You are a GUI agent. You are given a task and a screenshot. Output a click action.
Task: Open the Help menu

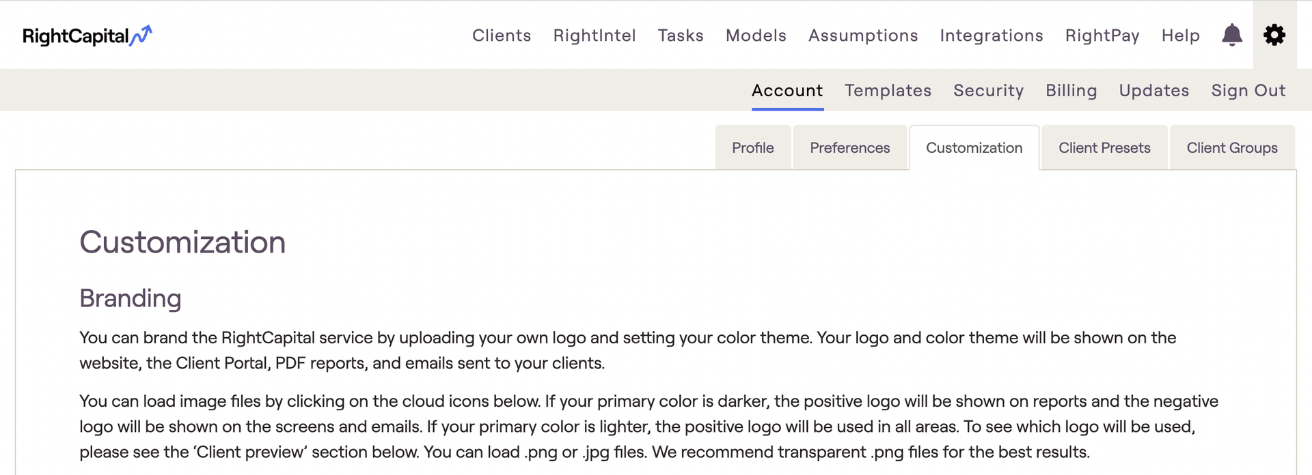[1180, 35]
